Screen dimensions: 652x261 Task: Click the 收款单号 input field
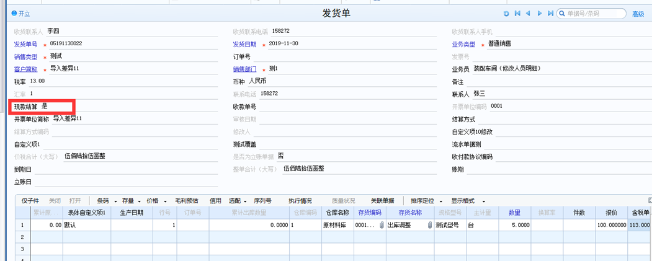(x=347, y=107)
